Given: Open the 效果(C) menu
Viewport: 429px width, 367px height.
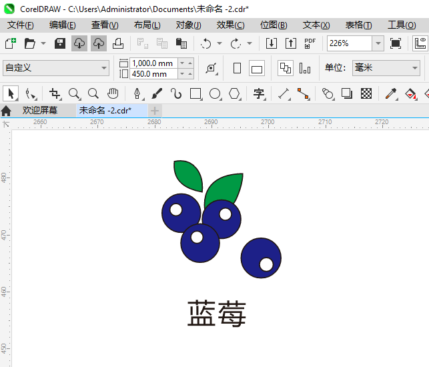Looking at the screenshot, I should coord(231,25).
